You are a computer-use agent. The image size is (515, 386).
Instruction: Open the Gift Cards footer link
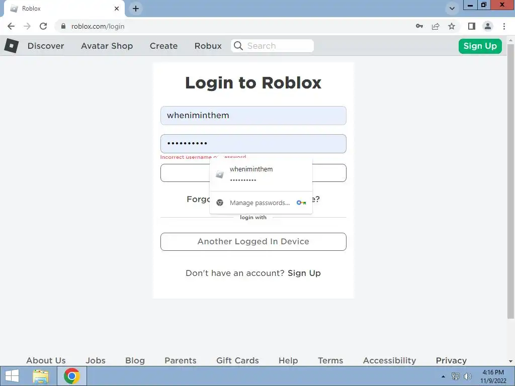click(x=237, y=360)
